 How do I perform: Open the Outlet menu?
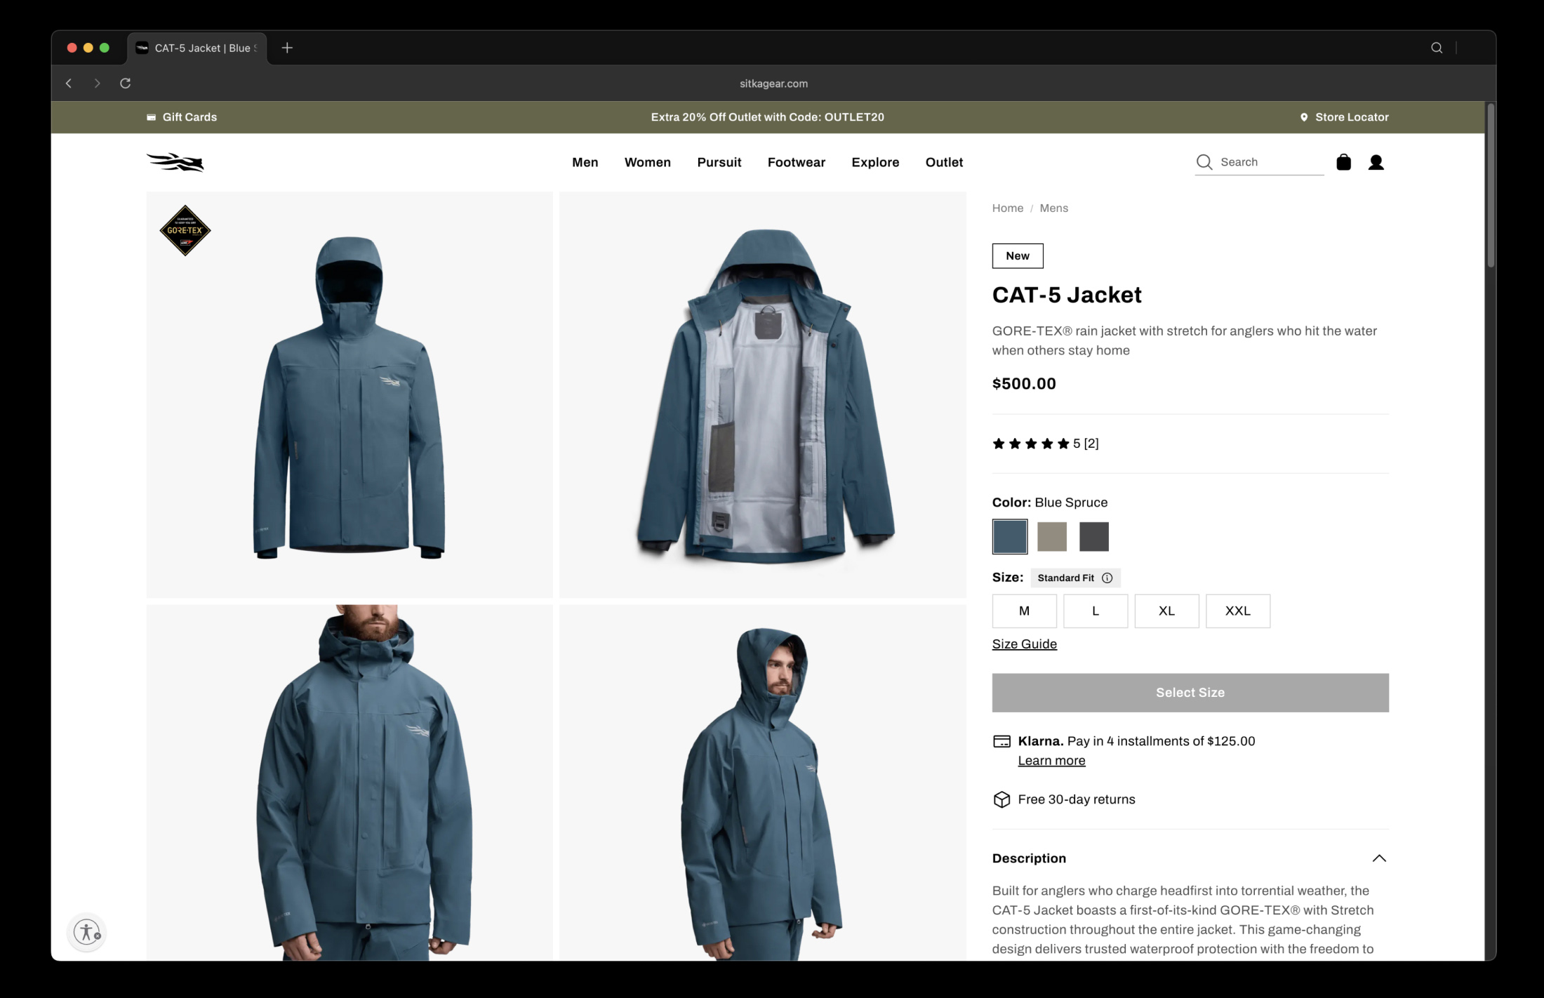point(944,162)
